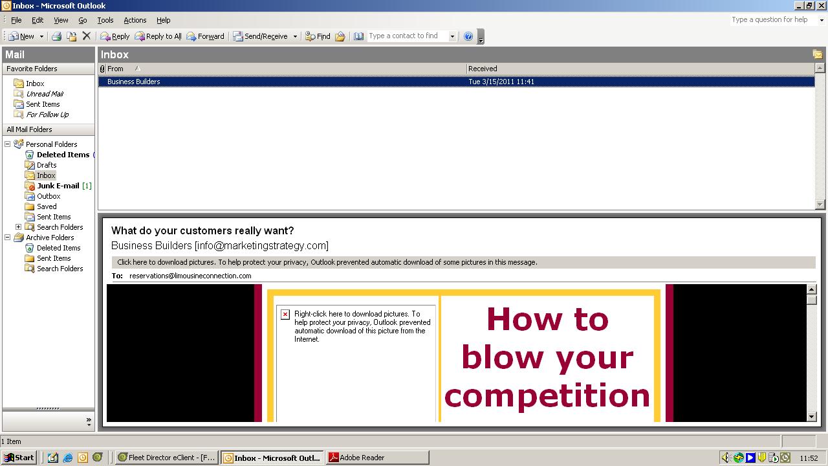828x466 pixels.
Task: Open the New item dropdown arrow
Action: pos(41,36)
